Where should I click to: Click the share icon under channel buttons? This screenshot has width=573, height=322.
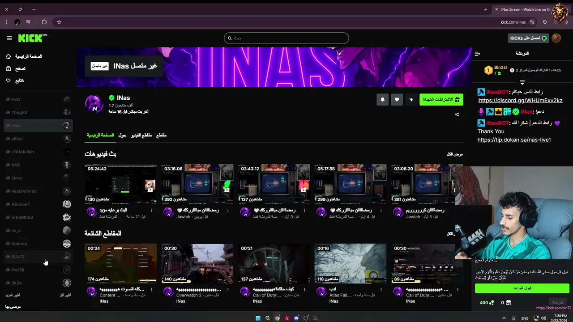[x=457, y=114]
